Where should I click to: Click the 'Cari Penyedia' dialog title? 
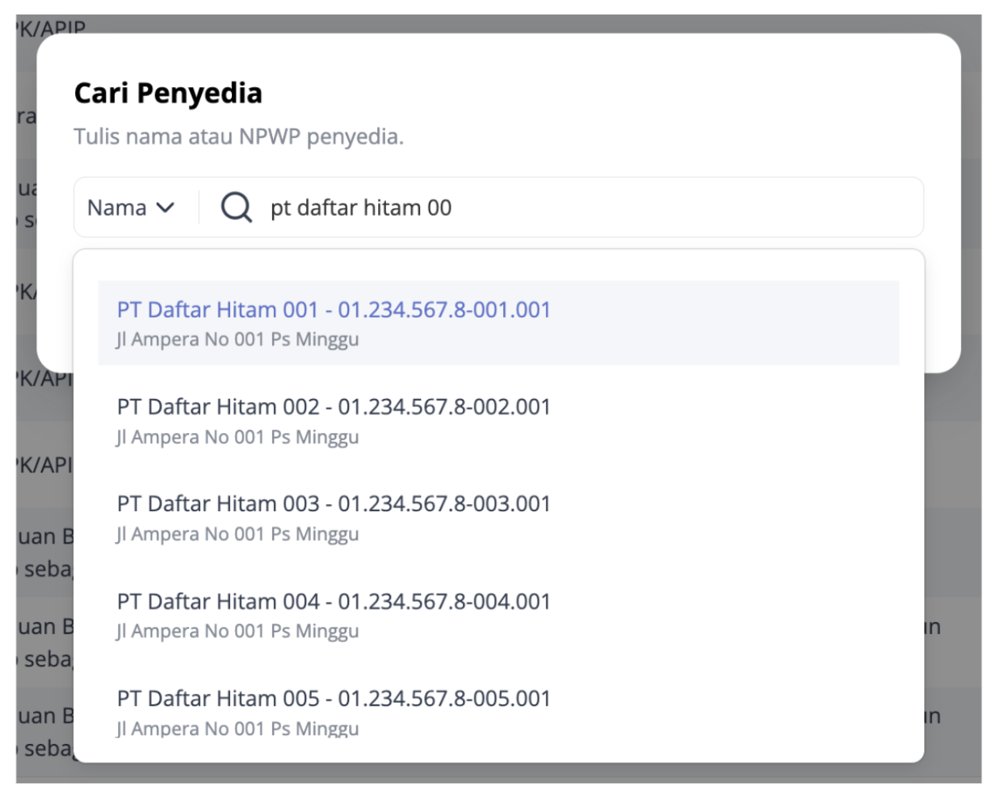click(168, 93)
